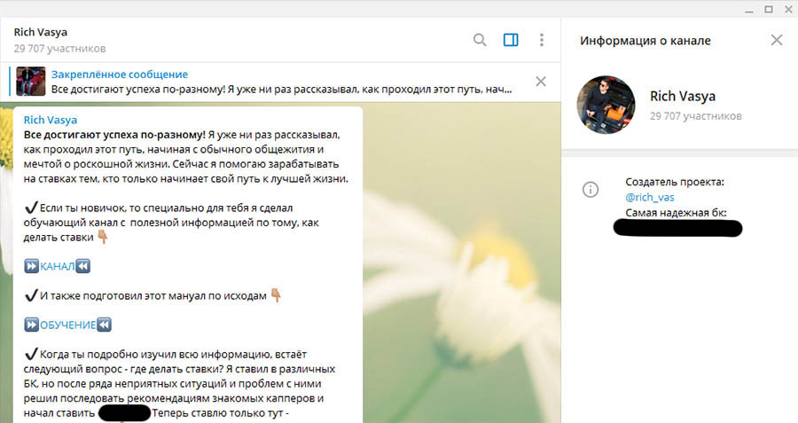The image size is (798, 423).
Task: Click the blacked-out link under Самая надежная бк
Action: [677, 228]
